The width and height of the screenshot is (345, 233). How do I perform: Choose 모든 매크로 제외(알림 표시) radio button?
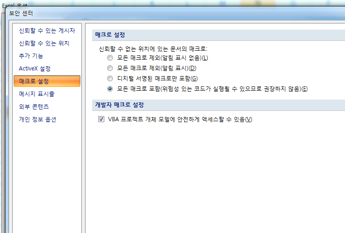click(x=110, y=68)
